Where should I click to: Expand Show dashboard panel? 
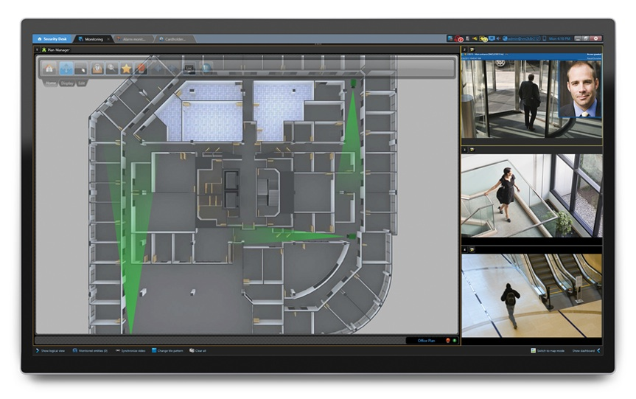[586, 351]
